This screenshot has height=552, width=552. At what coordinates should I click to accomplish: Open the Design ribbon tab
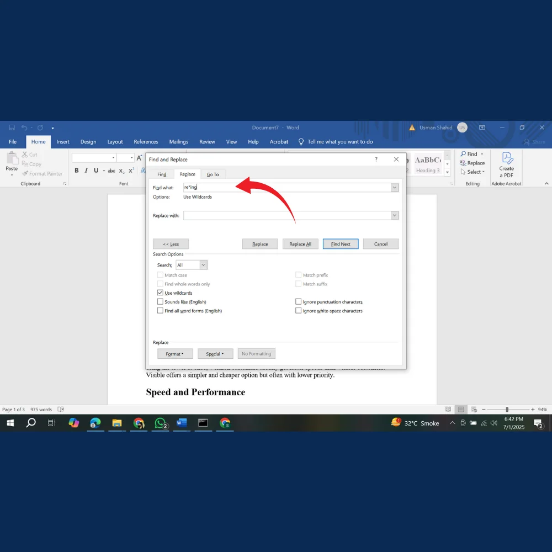[x=88, y=141]
